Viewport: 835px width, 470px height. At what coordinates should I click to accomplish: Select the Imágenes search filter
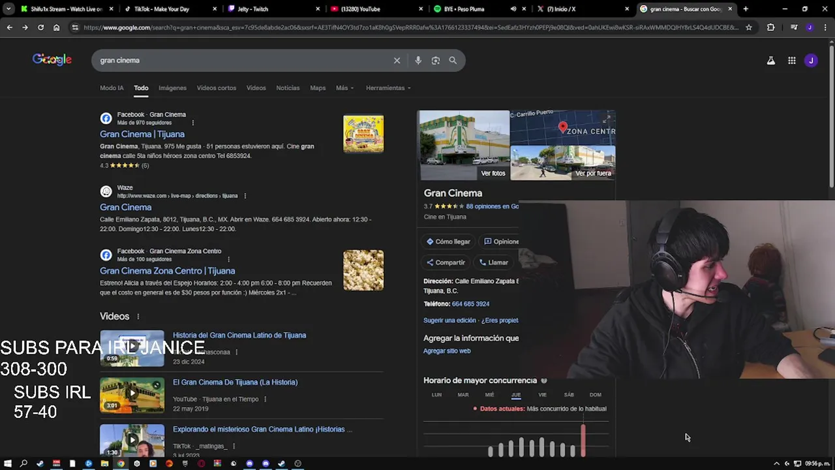[x=172, y=88]
